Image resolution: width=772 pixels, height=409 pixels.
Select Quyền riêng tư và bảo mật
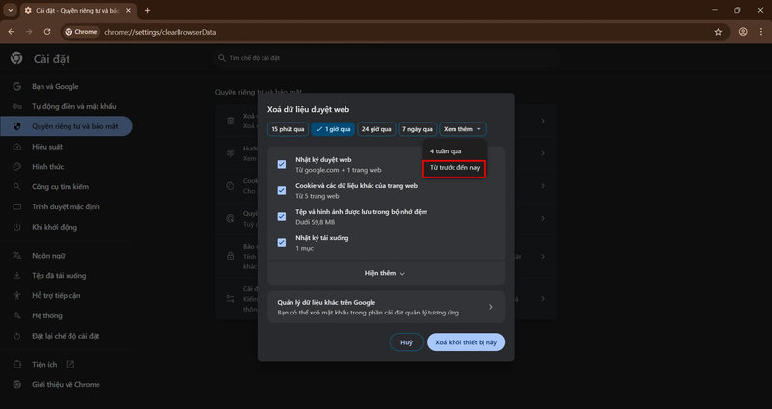[x=66, y=126]
